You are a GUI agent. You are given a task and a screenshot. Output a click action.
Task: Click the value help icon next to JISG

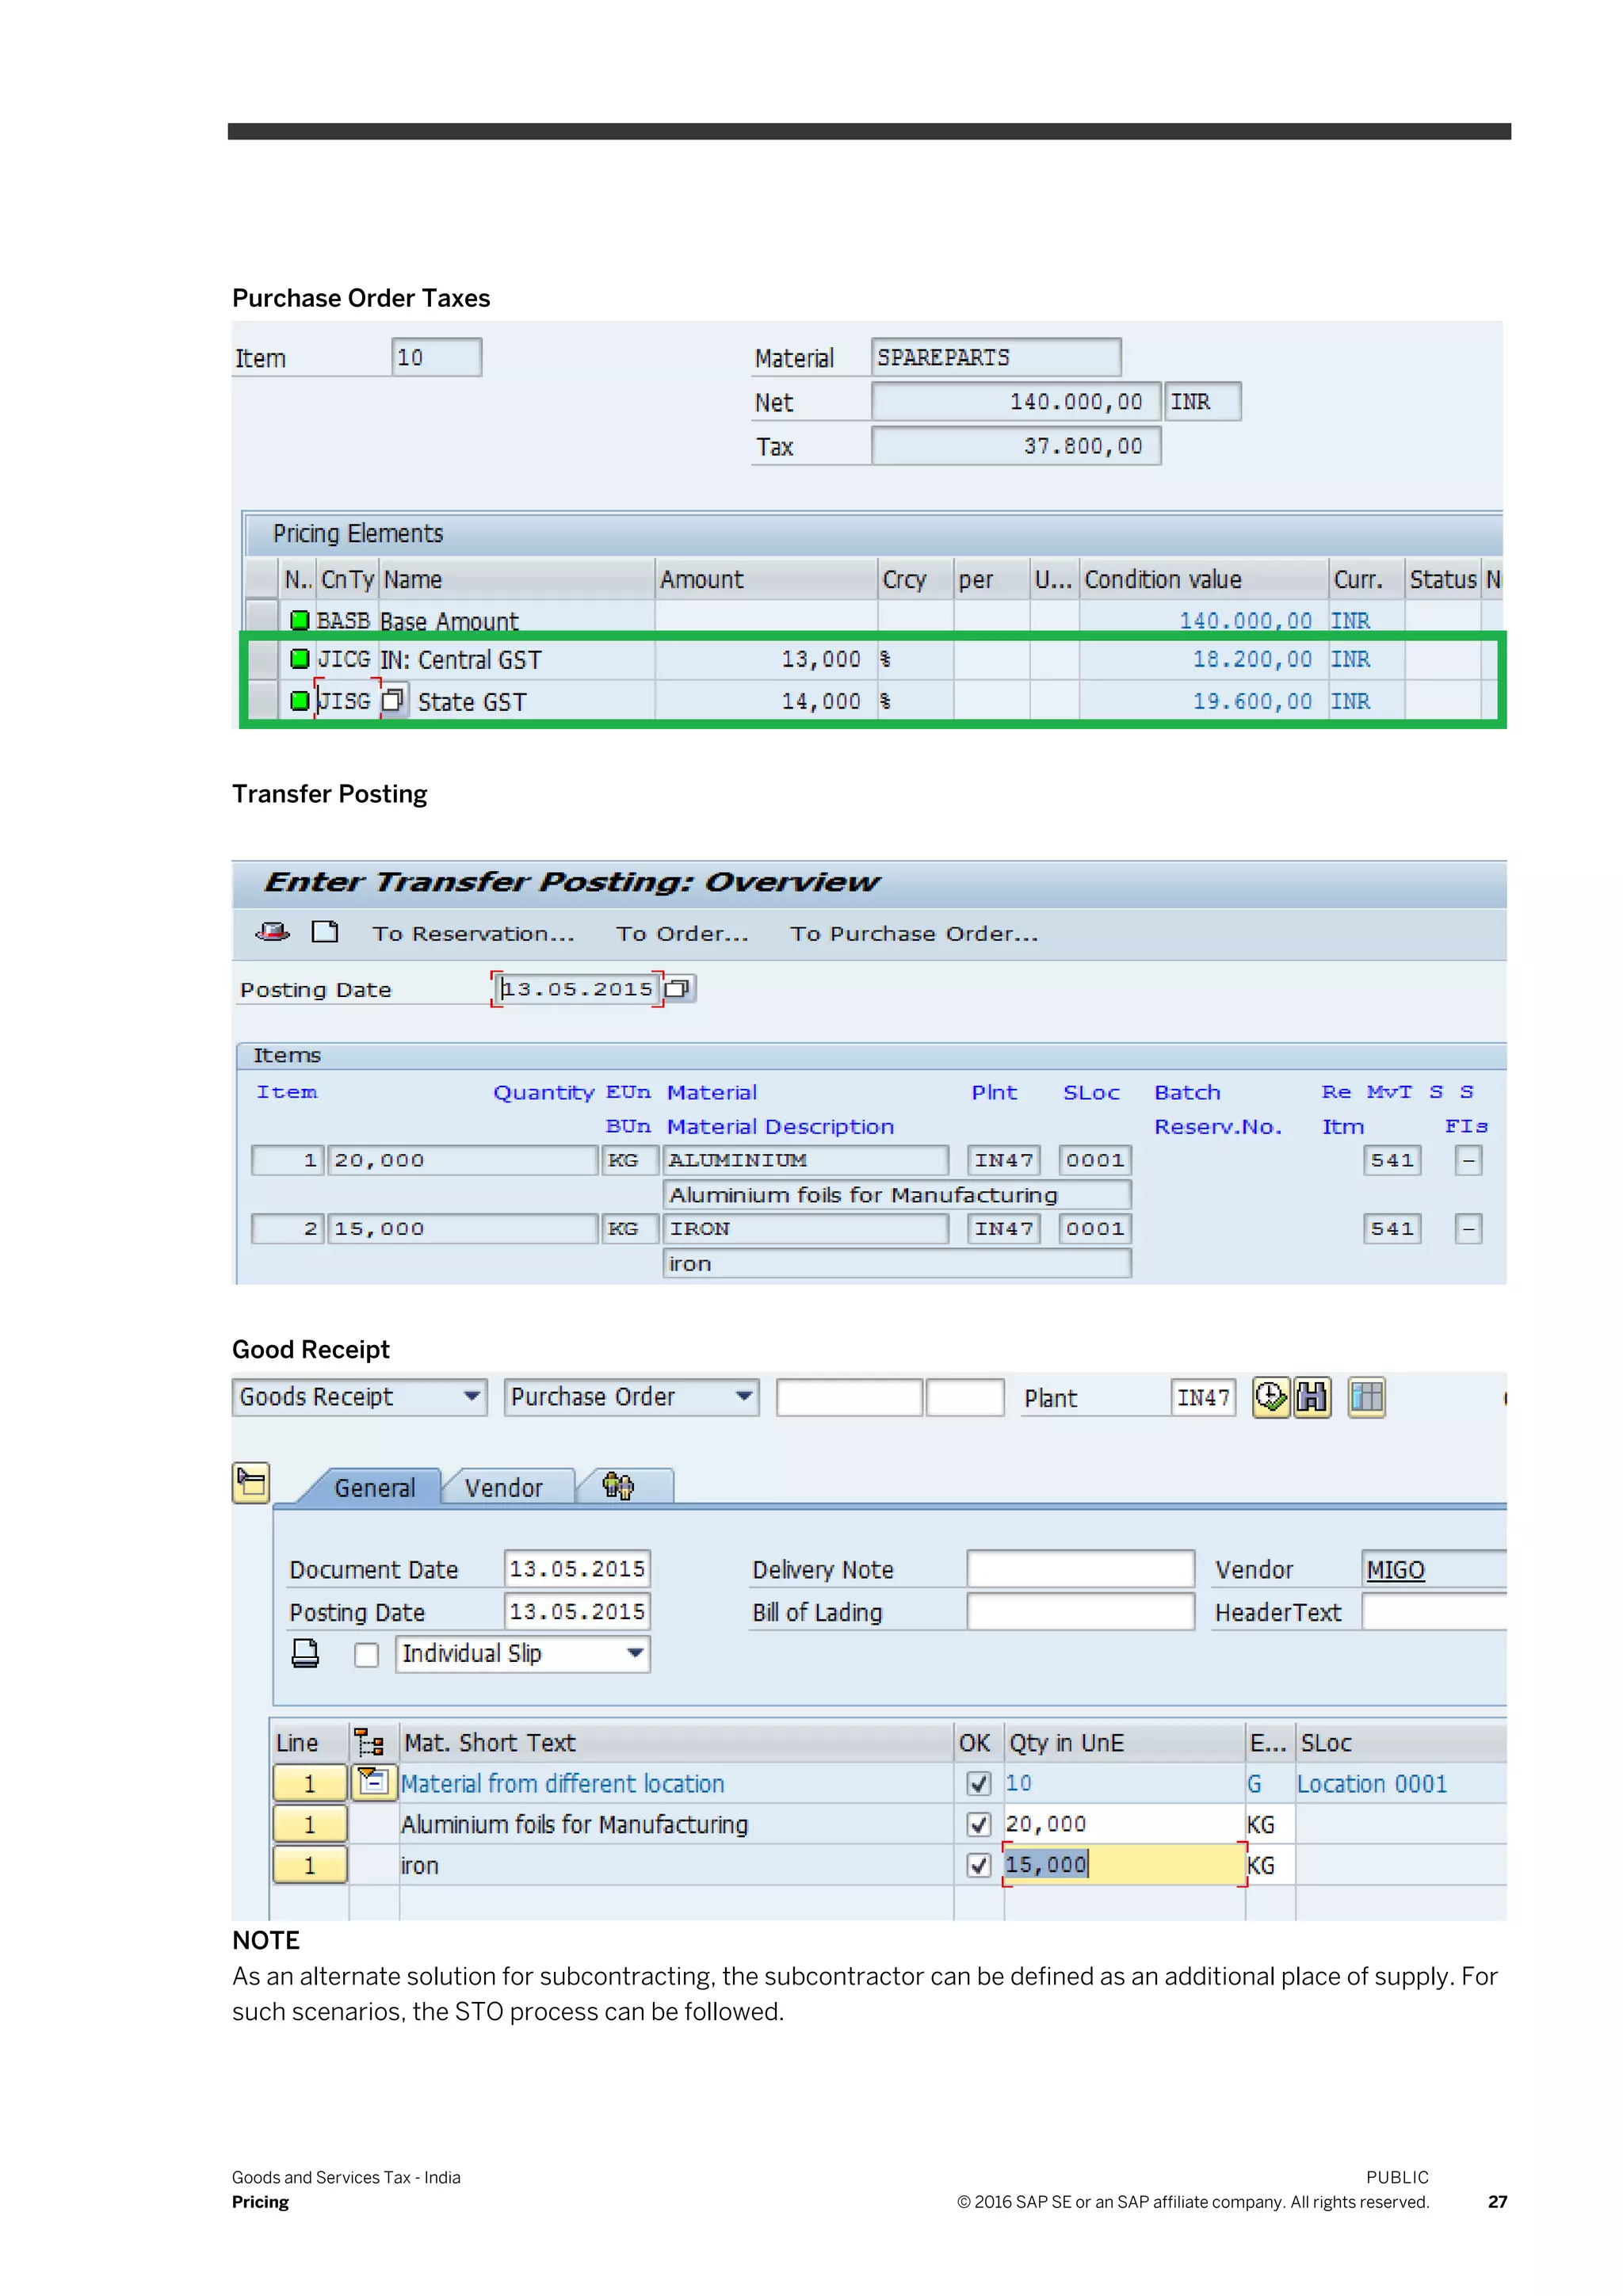(393, 699)
